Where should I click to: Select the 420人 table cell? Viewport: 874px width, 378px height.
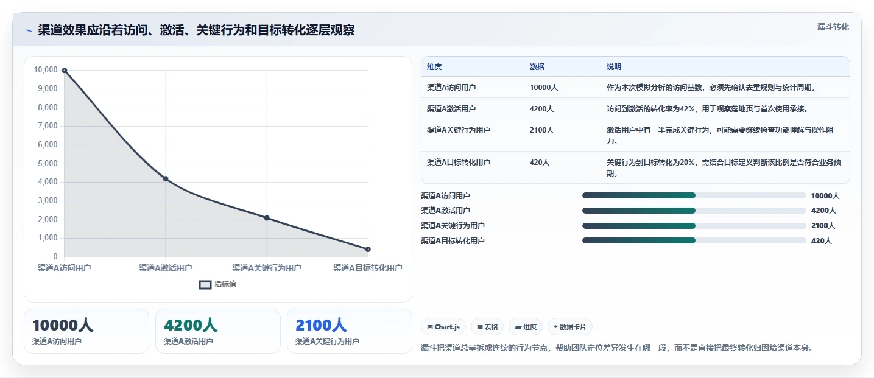540,162
